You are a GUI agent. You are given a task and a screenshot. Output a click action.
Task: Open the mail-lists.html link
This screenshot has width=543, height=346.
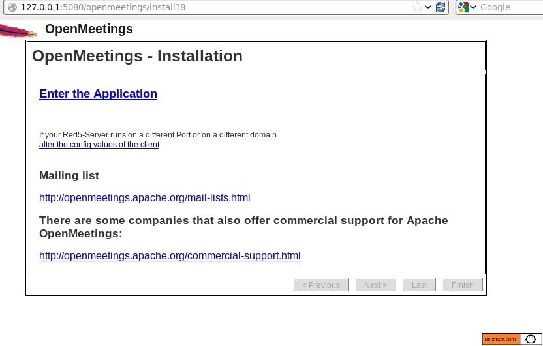145,197
